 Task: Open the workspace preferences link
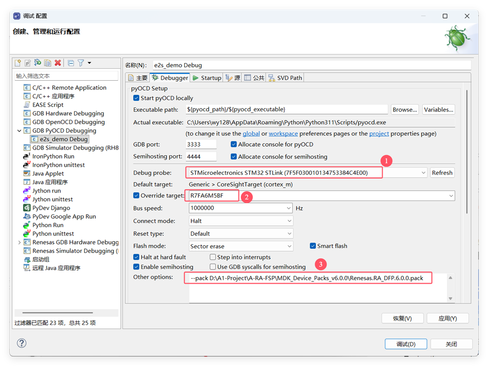point(283,133)
